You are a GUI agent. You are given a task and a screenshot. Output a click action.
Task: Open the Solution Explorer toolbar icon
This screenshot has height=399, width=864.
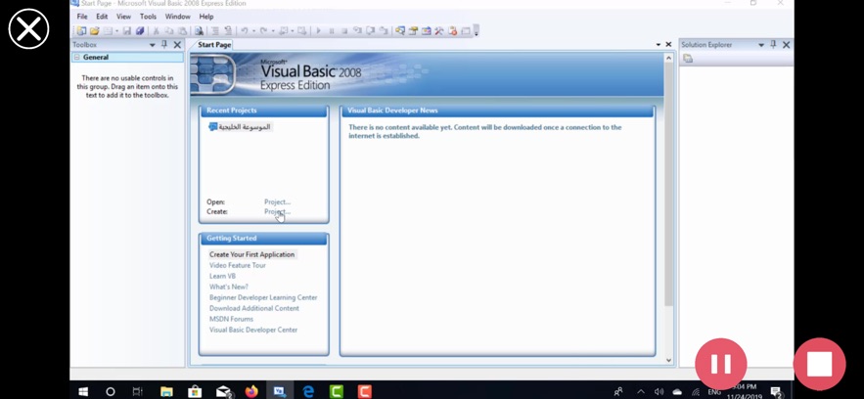click(399, 31)
